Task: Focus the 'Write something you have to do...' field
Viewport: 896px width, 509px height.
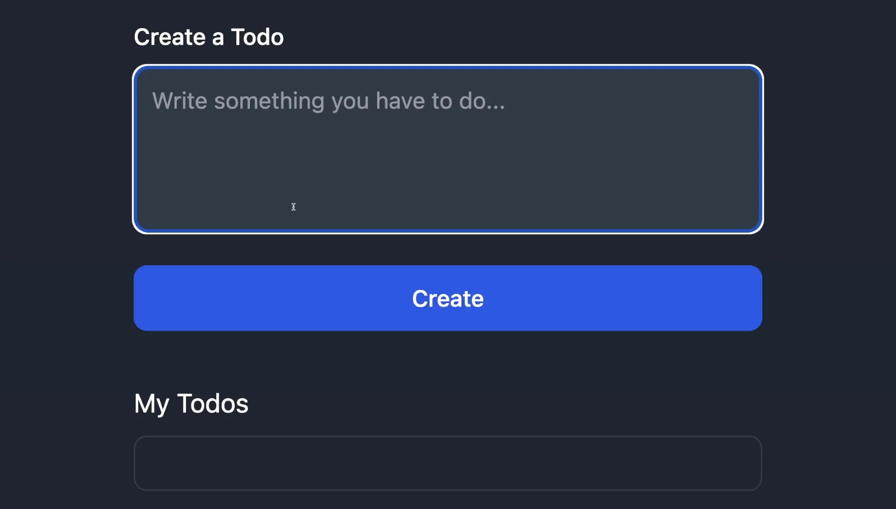Action: pos(447,148)
